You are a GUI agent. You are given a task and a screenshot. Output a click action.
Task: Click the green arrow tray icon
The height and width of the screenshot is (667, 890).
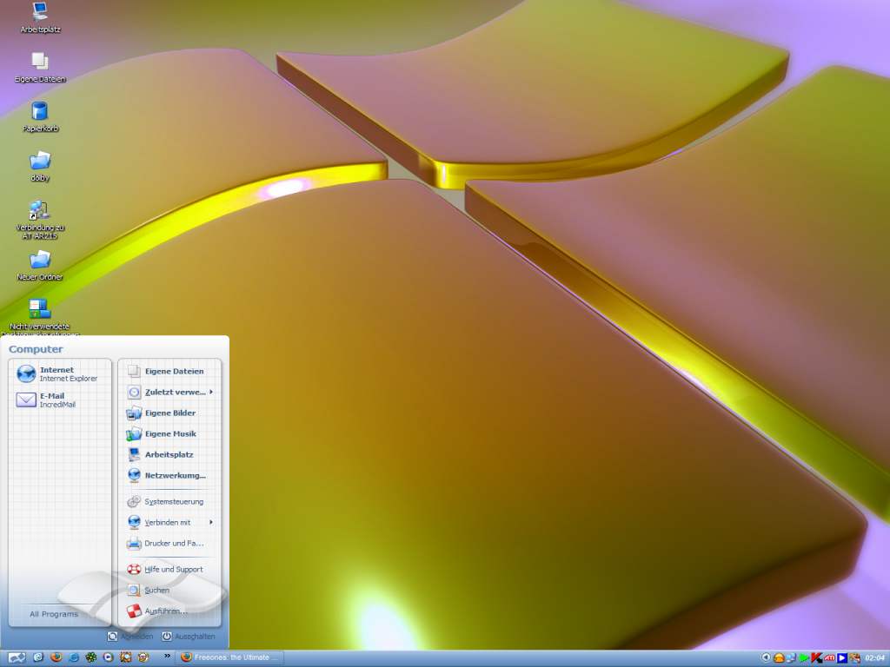(804, 658)
